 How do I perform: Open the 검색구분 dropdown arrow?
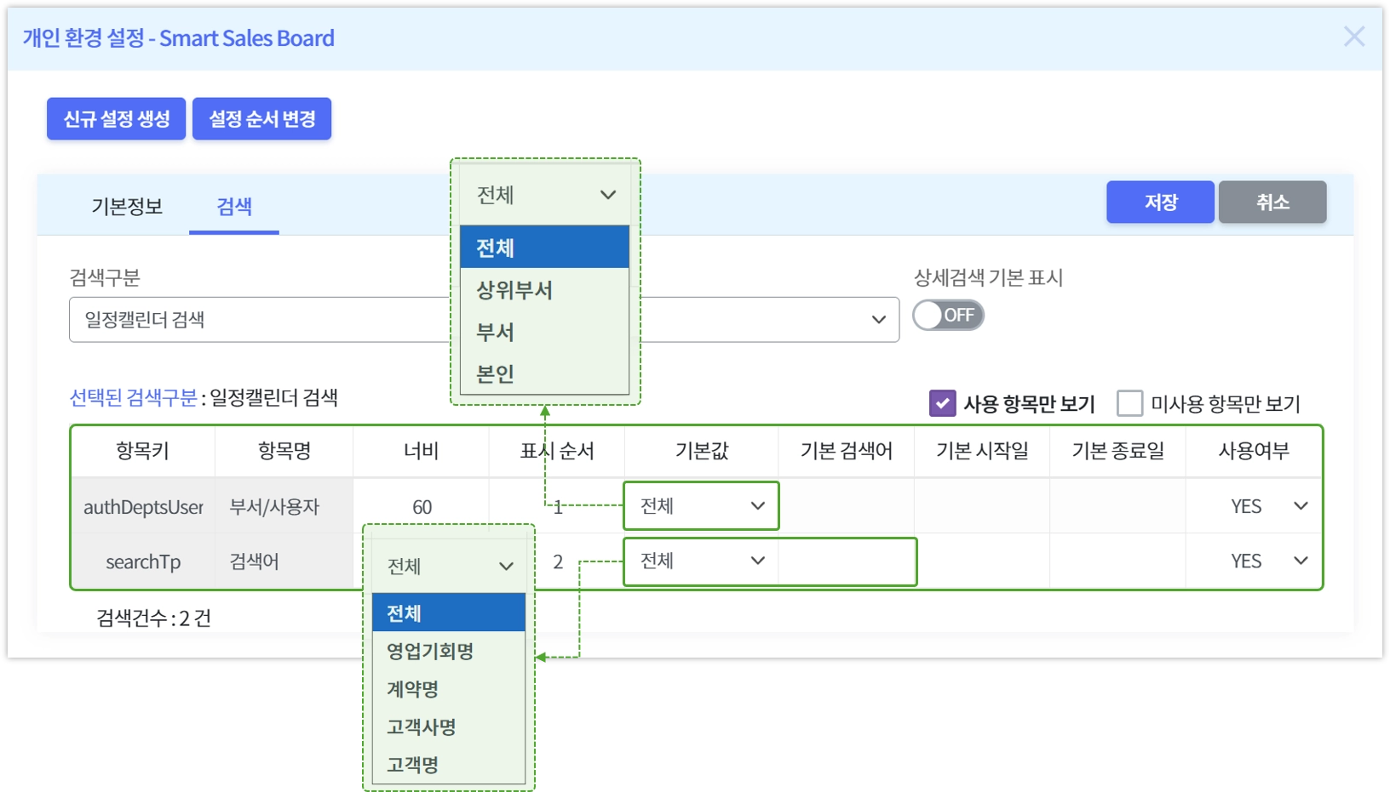pos(878,320)
